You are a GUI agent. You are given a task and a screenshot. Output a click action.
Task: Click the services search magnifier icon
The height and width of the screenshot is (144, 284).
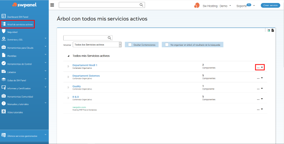click(x=109, y=38)
